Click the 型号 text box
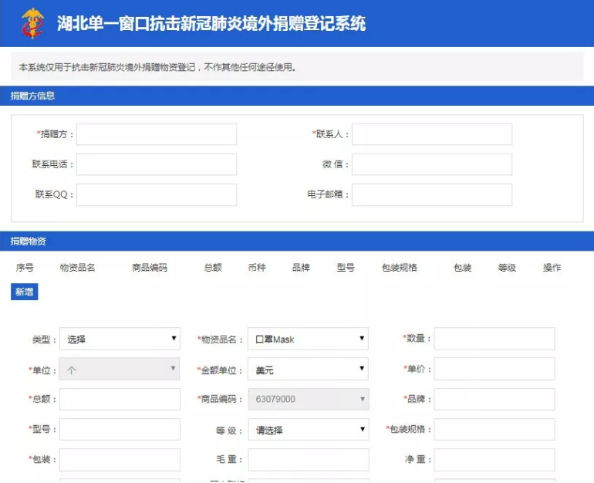 click(x=120, y=430)
